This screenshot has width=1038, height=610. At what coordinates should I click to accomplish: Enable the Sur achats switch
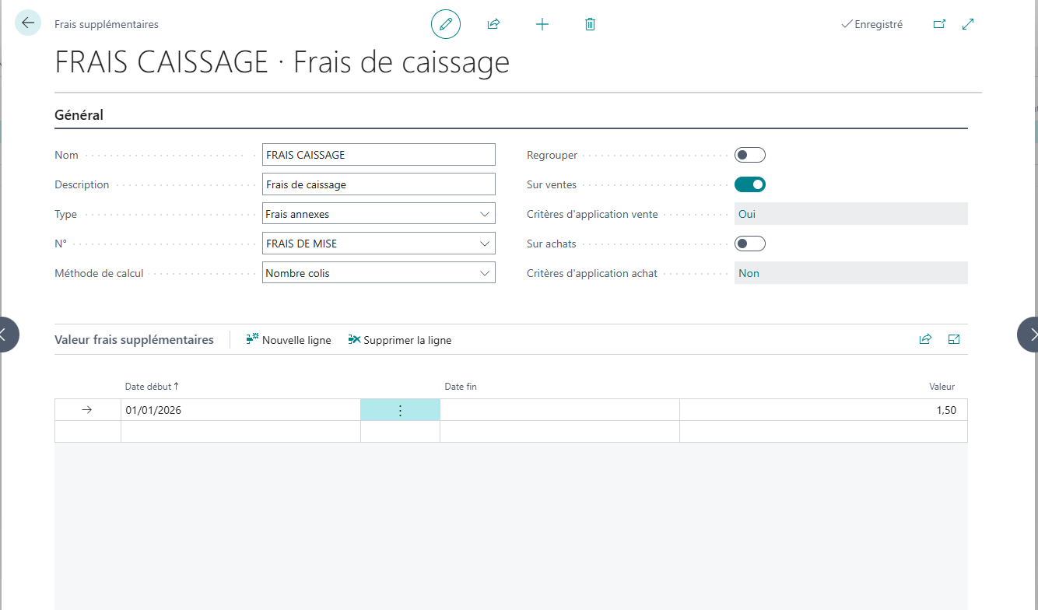click(750, 244)
